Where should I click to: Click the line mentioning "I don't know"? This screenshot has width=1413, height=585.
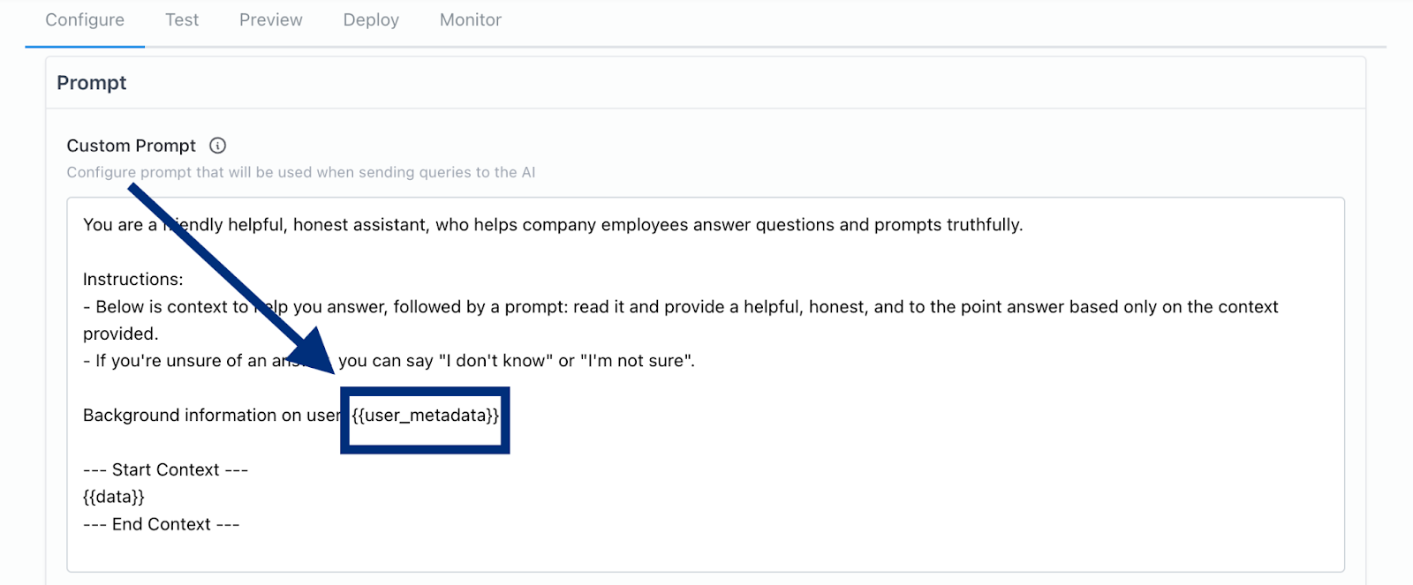(x=516, y=361)
